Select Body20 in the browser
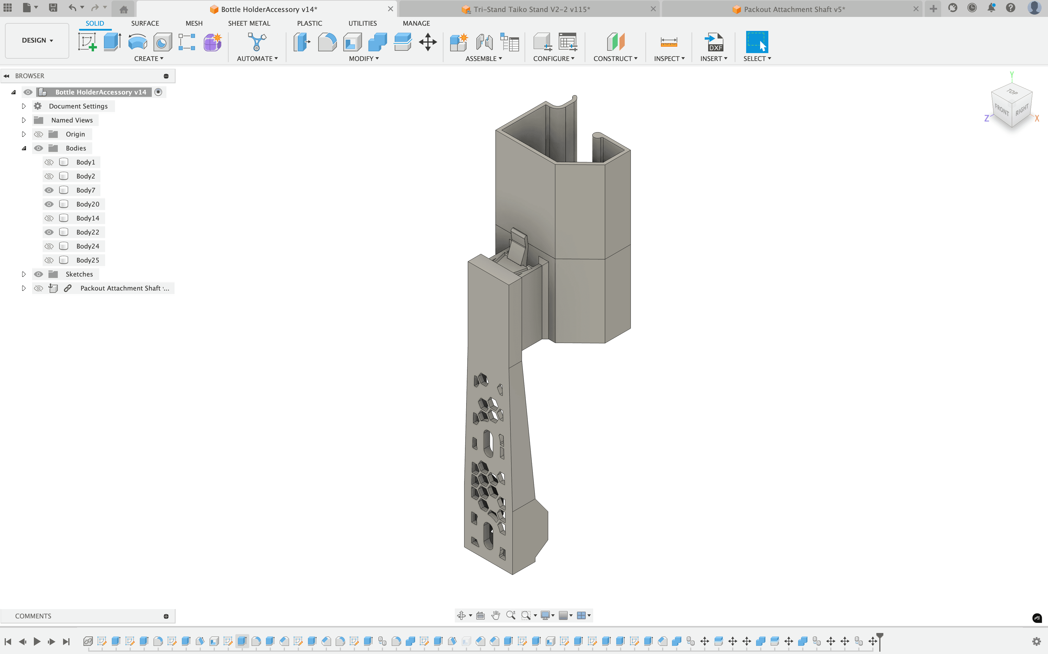The height and width of the screenshot is (654, 1048). pos(88,204)
